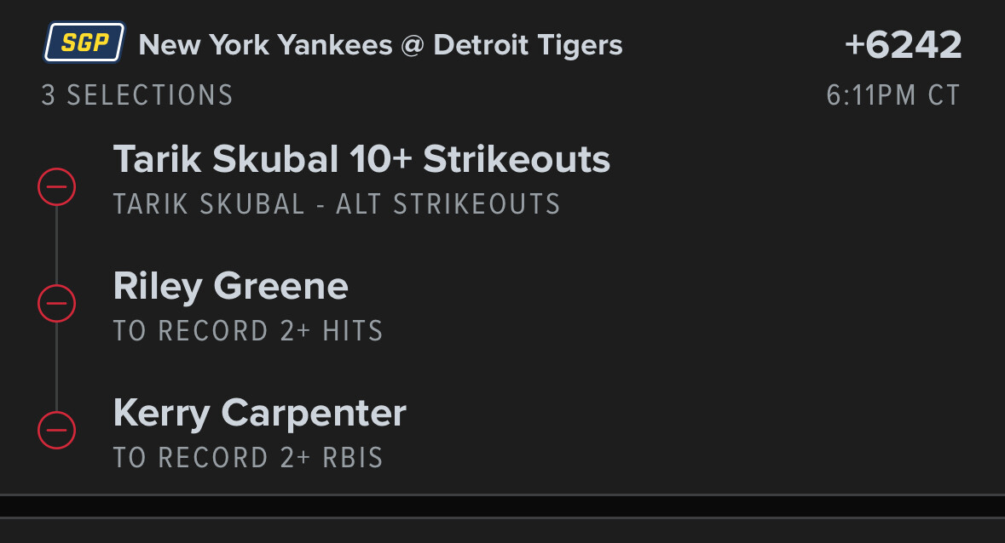Open New York Yankees @ Detroit Tigers game
1005x543 pixels.
click(380, 45)
